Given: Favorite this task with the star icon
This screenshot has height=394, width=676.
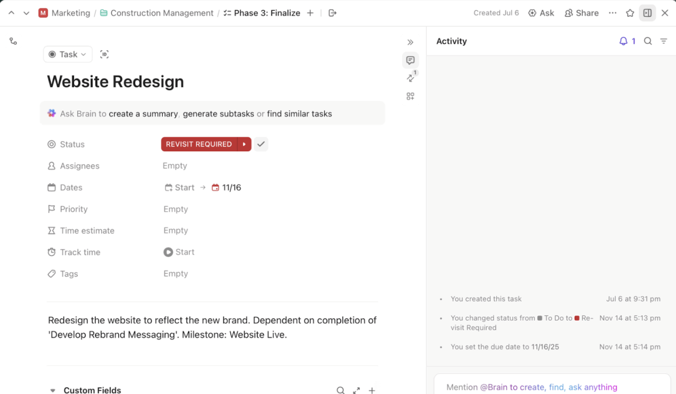Looking at the screenshot, I should tap(630, 13).
